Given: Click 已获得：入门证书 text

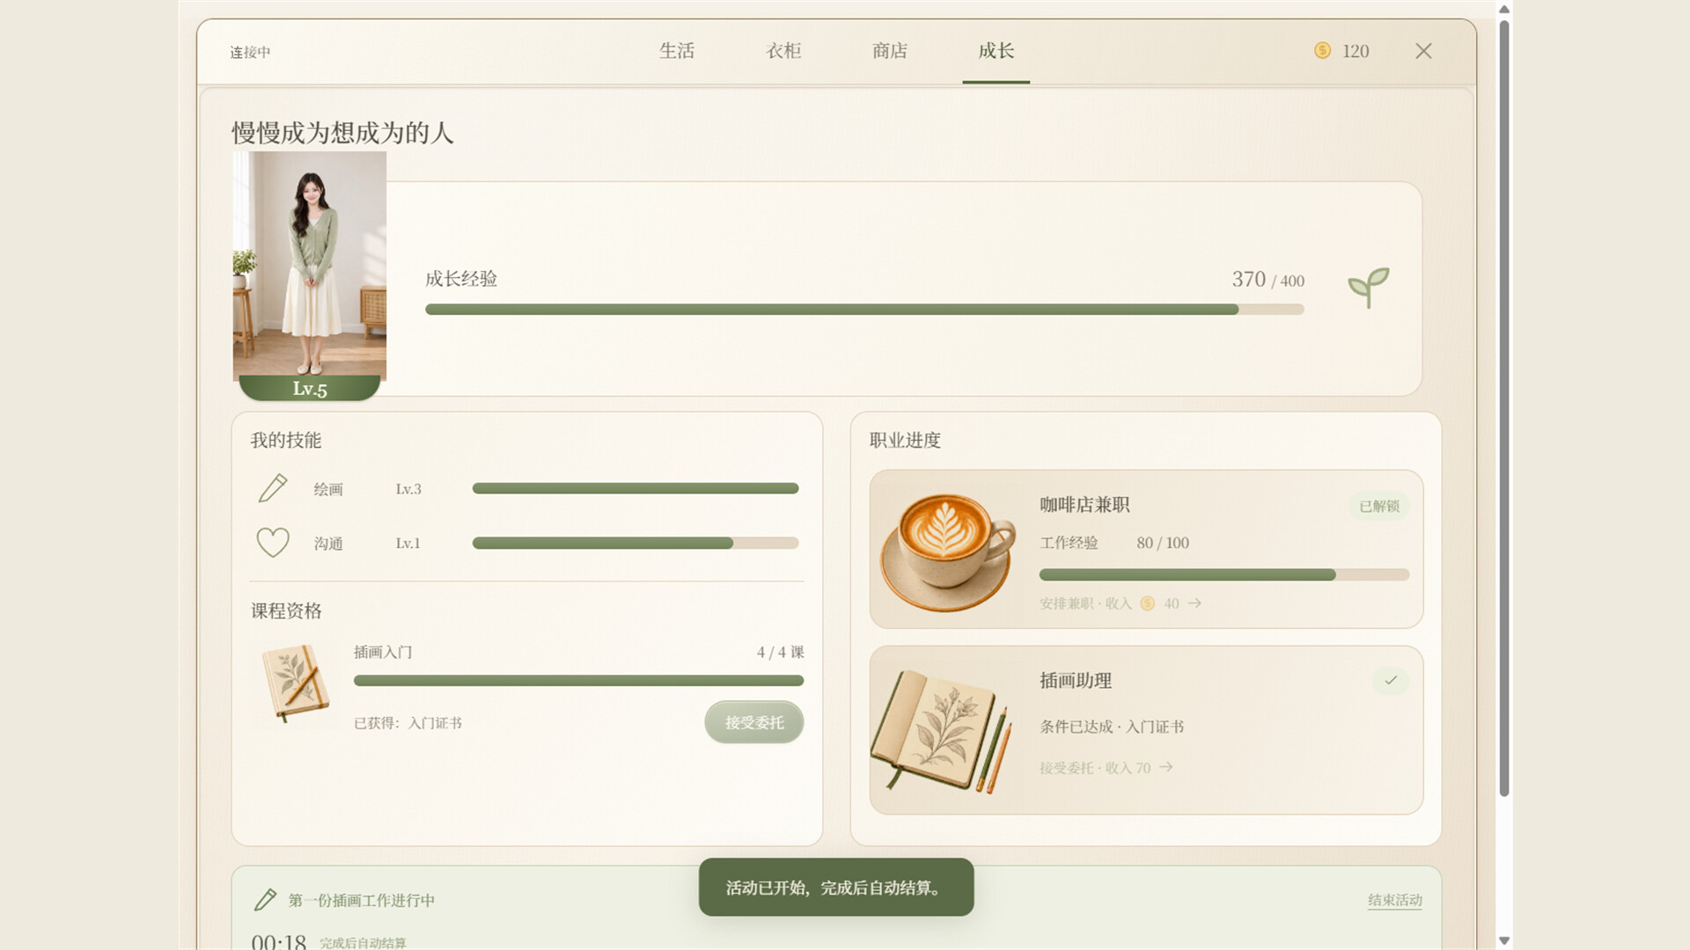Looking at the screenshot, I should pyautogui.click(x=408, y=723).
